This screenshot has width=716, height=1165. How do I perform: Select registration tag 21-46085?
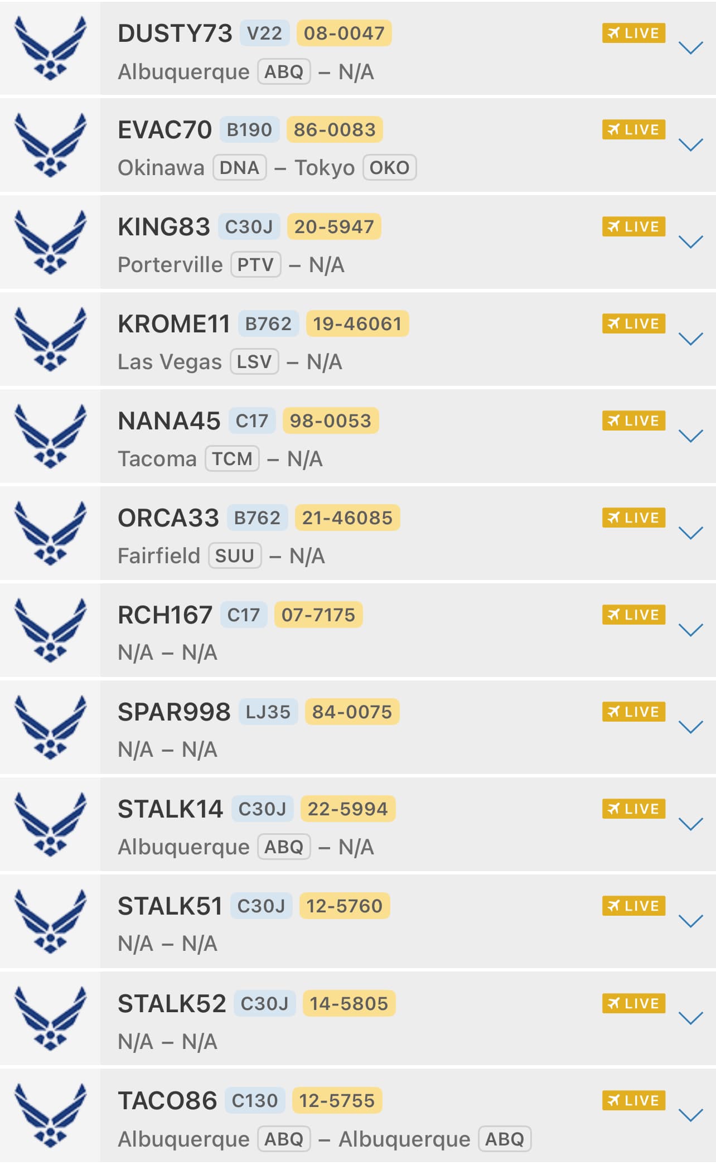[347, 518]
